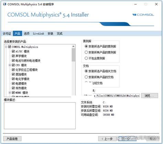Click the 39388 MB available space value
The width and height of the screenshot is (163, 144).
(108, 115)
